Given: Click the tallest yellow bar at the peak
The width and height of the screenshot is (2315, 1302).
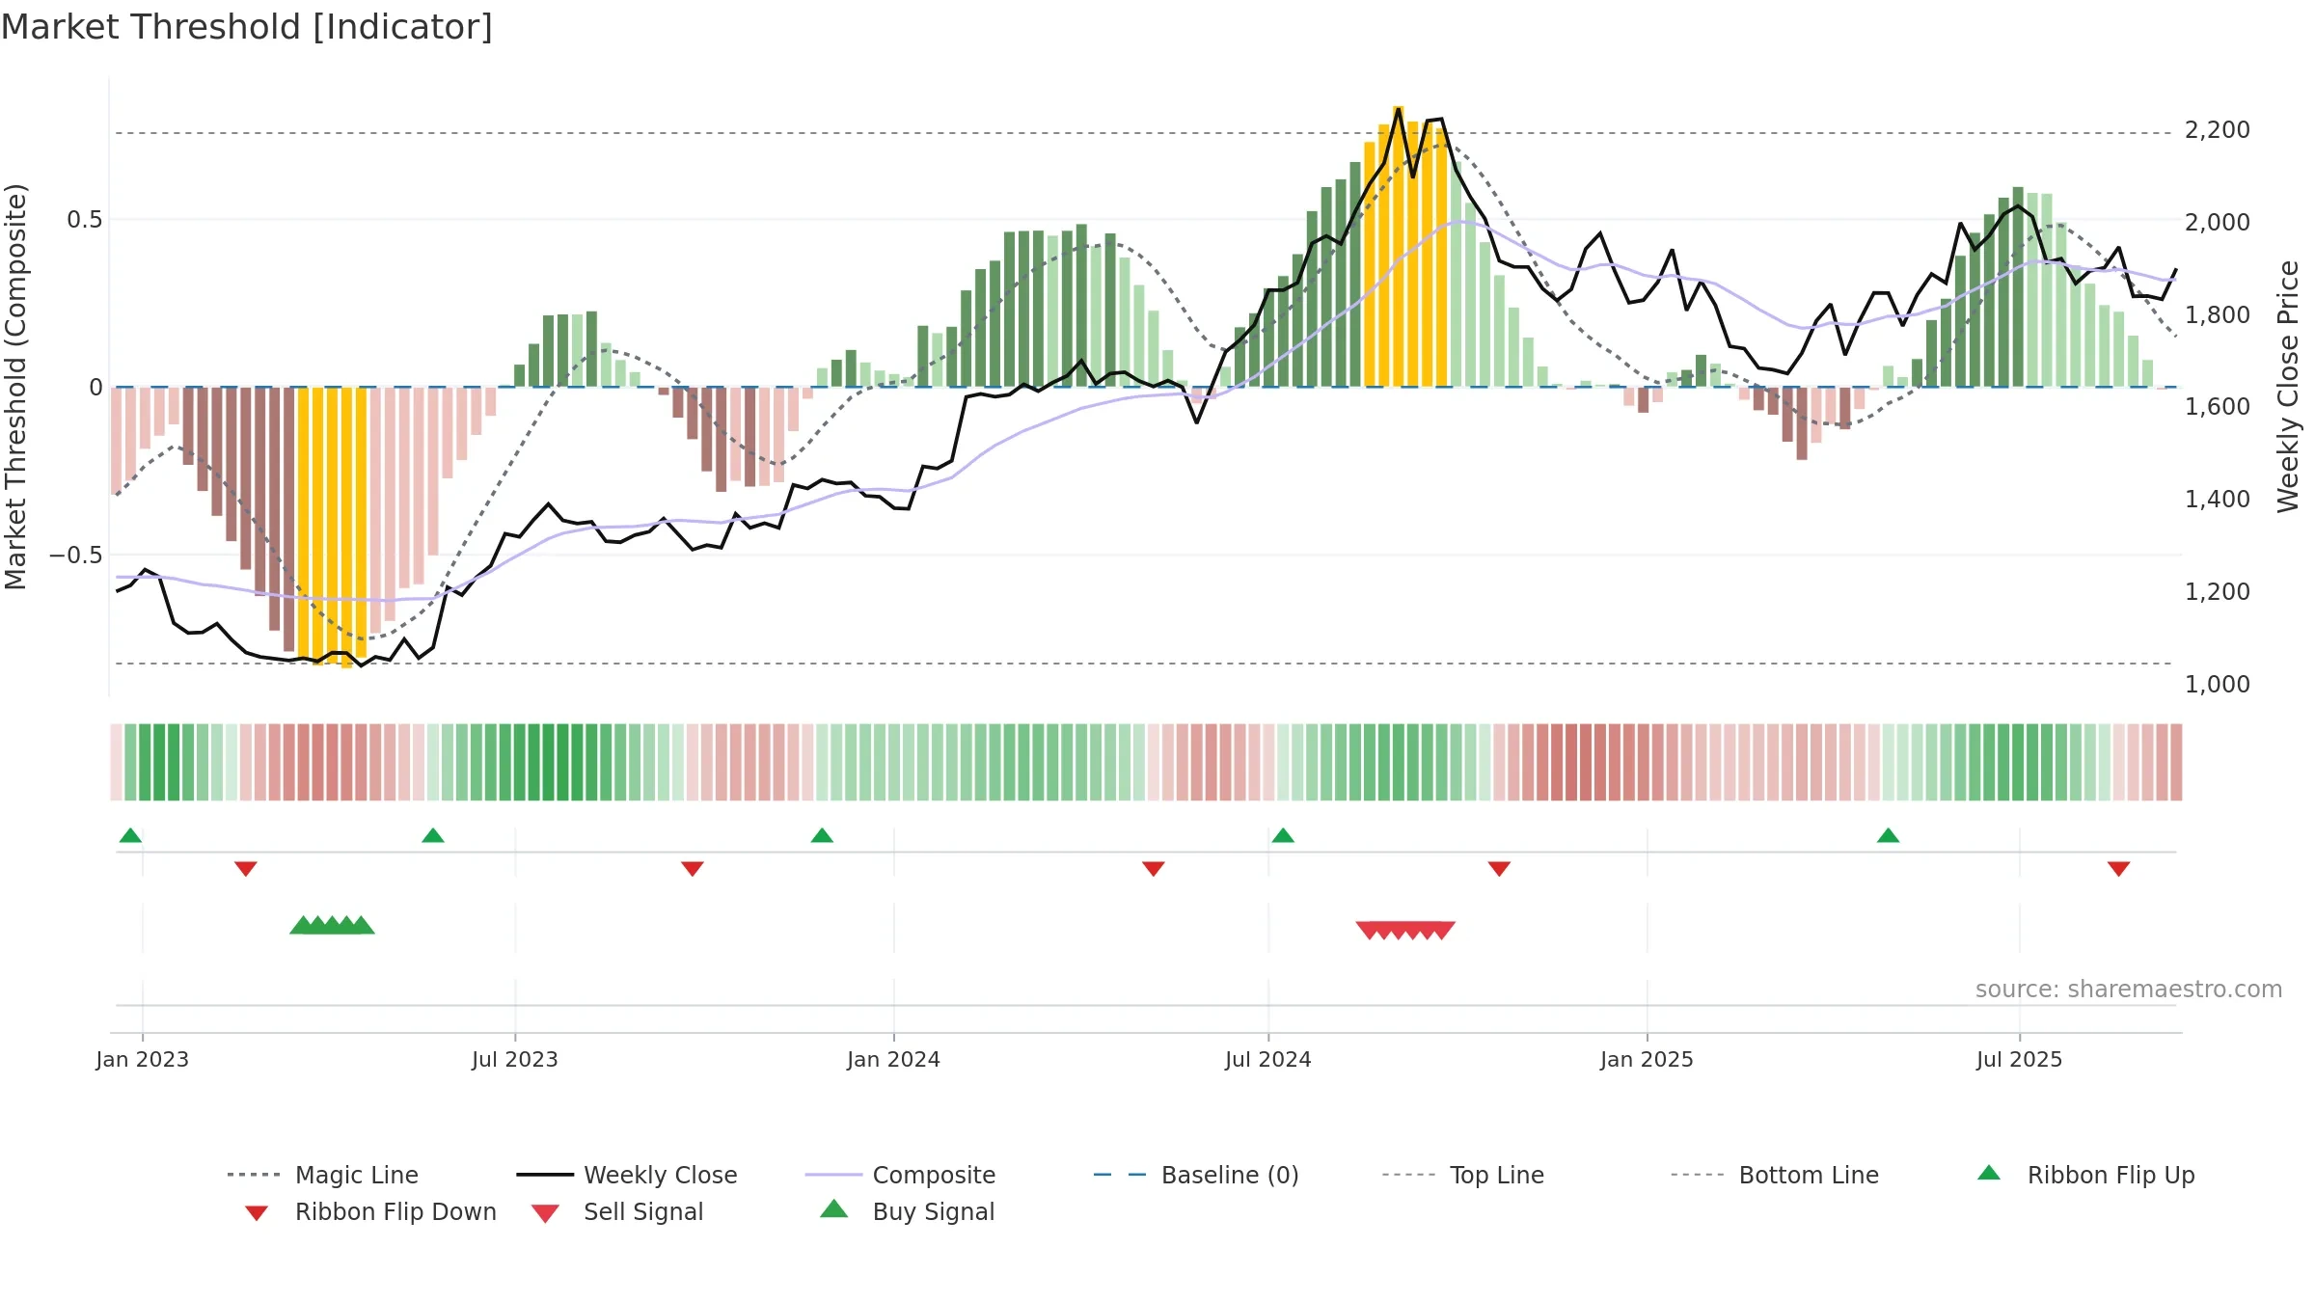Looking at the screenshot, I should 1399,246.
